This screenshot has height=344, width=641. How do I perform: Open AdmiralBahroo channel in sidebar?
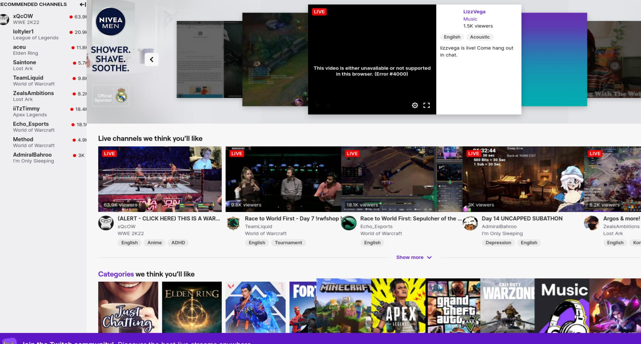point(43,157)
